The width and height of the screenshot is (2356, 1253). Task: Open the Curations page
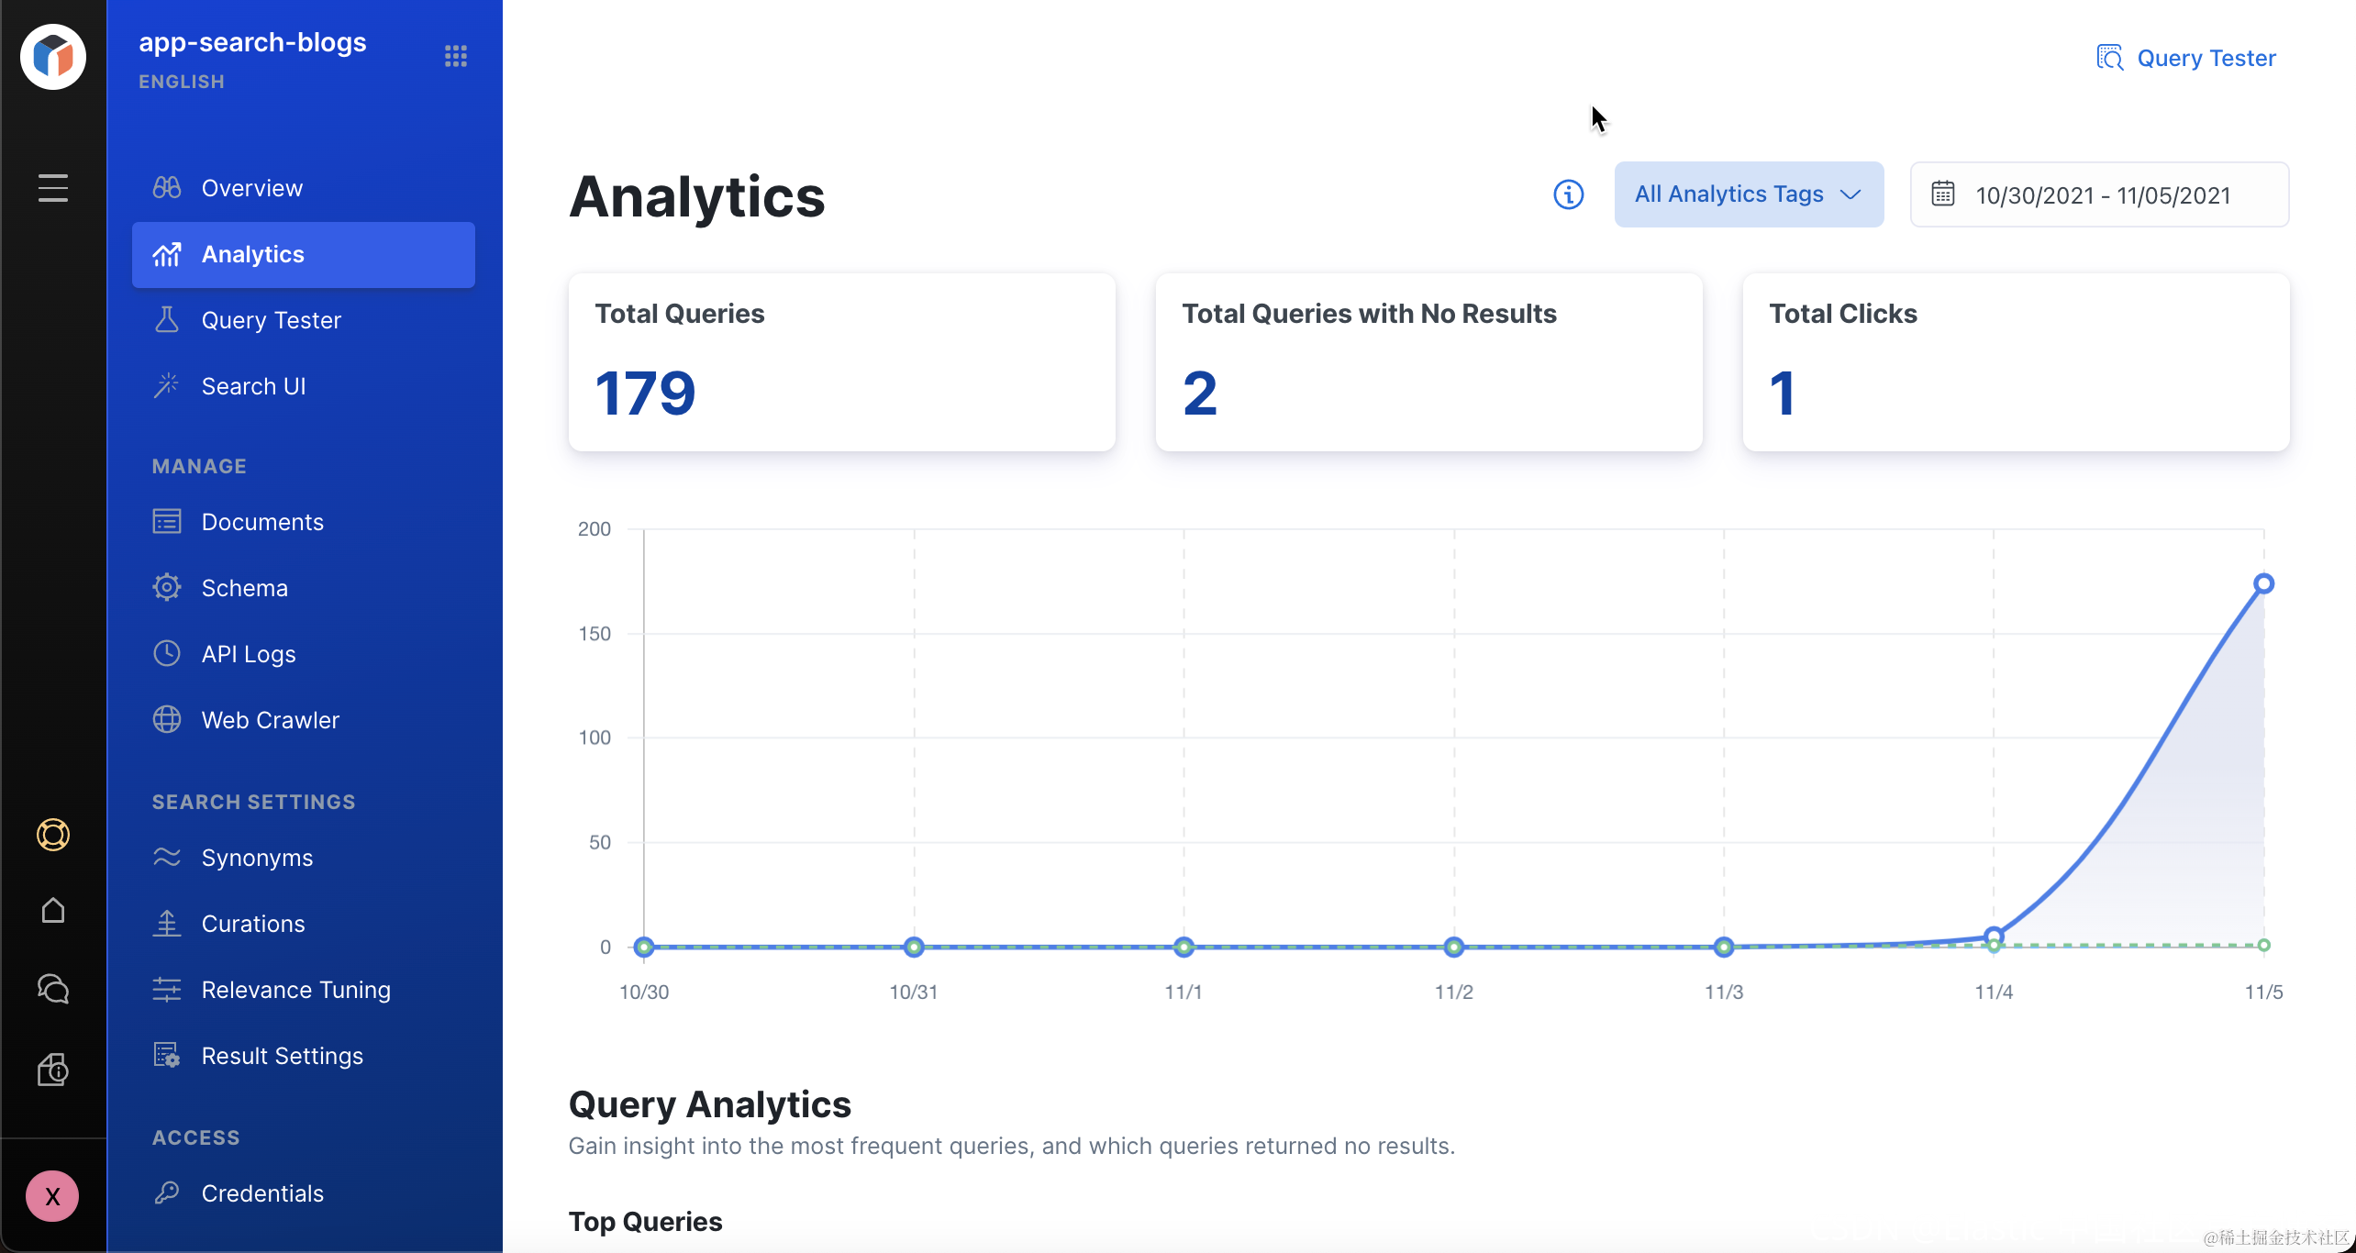pos(253,924)
